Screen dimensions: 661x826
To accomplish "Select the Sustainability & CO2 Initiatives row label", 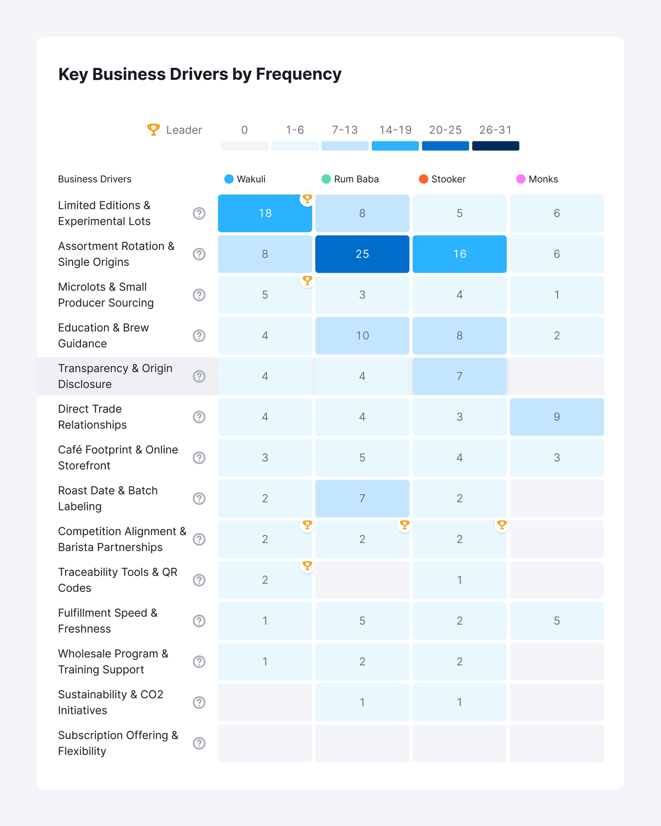I will (111, 703).
